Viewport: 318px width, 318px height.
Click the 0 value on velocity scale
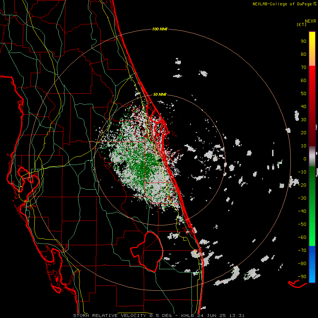[x=305, y=159]
